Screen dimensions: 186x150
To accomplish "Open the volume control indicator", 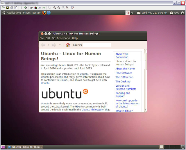I will [x=133, y=13].
